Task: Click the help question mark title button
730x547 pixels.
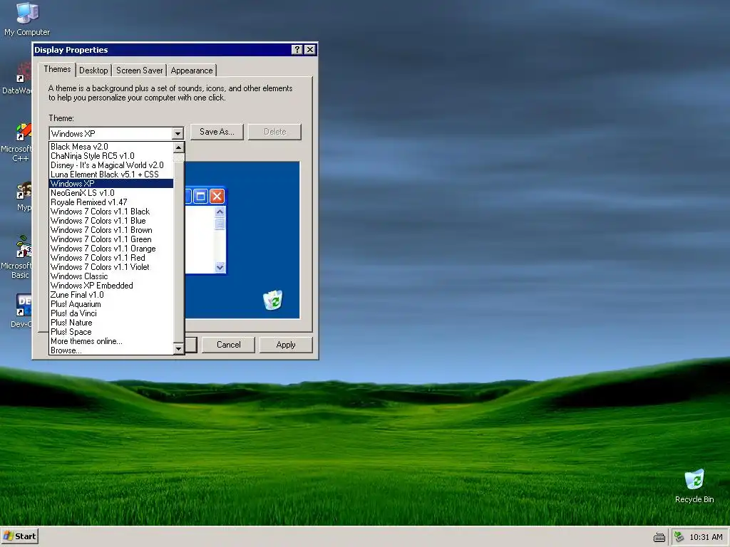Action: click(297, 50)
